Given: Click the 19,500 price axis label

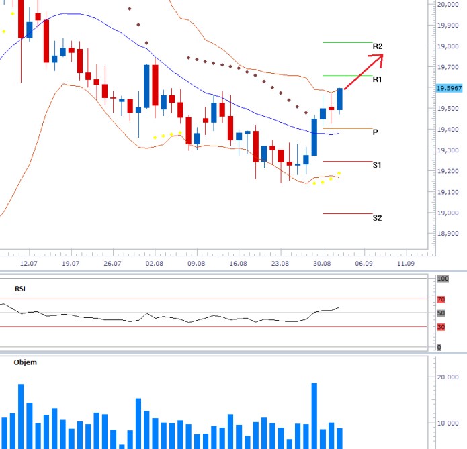Looking at the screenshot, I should pos(448,109).
